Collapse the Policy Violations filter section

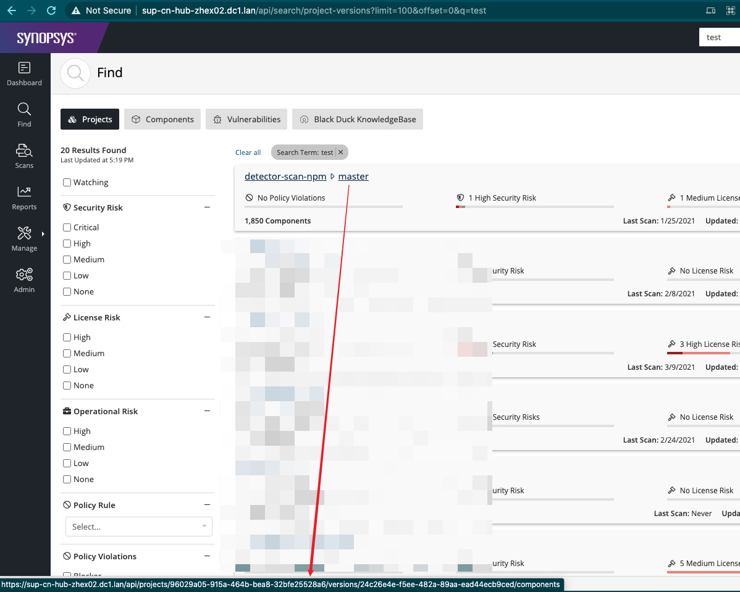pyautogui.click(x=207, y=556)
